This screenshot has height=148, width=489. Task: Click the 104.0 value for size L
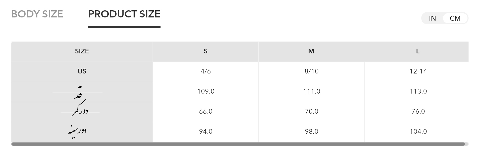pos(418,132)
